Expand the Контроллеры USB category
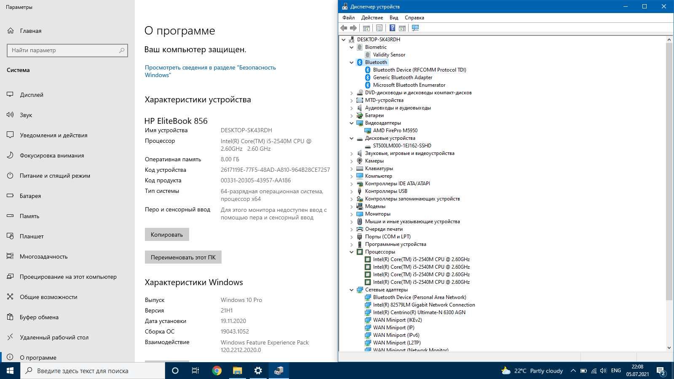Screen dimensions: 674x379 pos(352,191)
